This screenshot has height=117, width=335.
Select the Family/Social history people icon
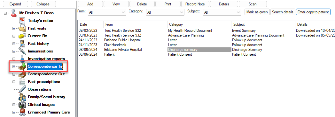[22, 97]
